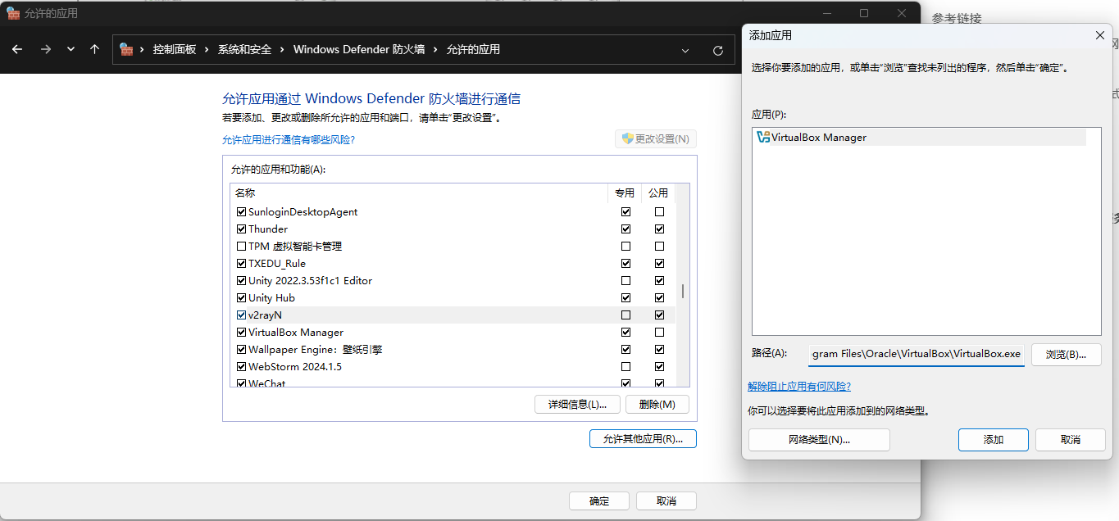Close the 添加应用 dialog
The height and width of the screenshot is (521, 1119).
[1100, 35]
